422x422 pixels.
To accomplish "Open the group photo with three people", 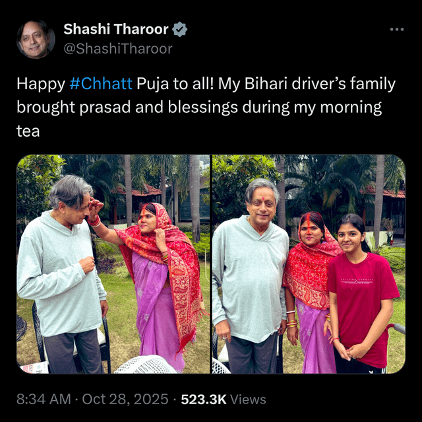I will [309, 264].
